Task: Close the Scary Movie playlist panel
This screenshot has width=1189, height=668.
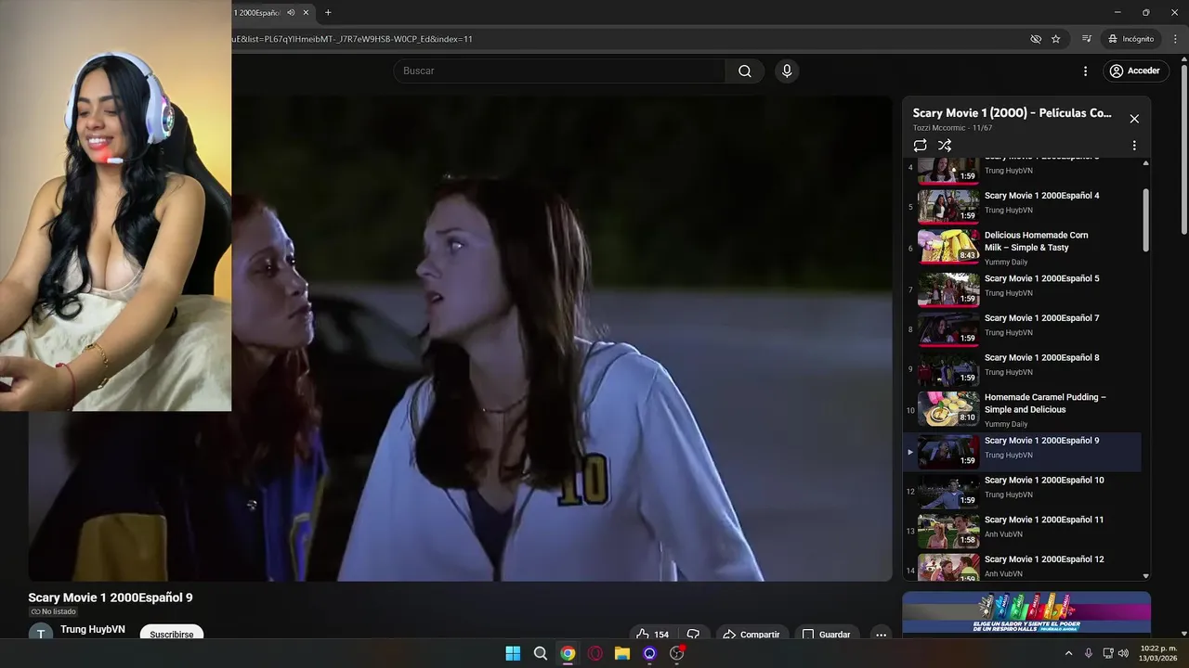Action: tap(1134, 119)
